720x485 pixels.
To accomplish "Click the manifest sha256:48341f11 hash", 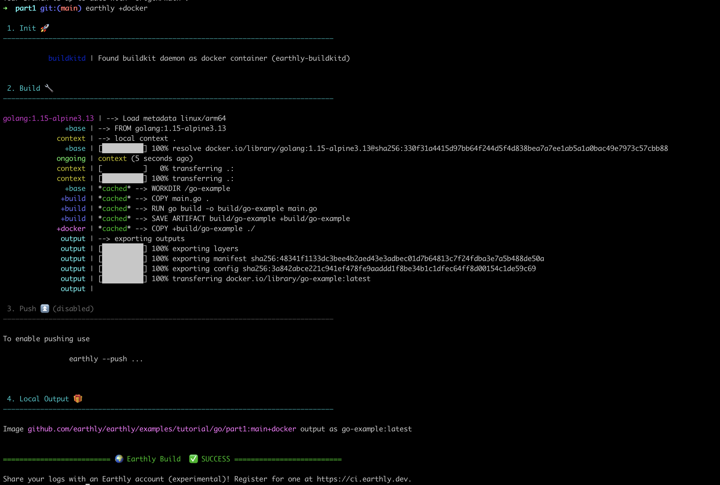I will pos(398,259).
